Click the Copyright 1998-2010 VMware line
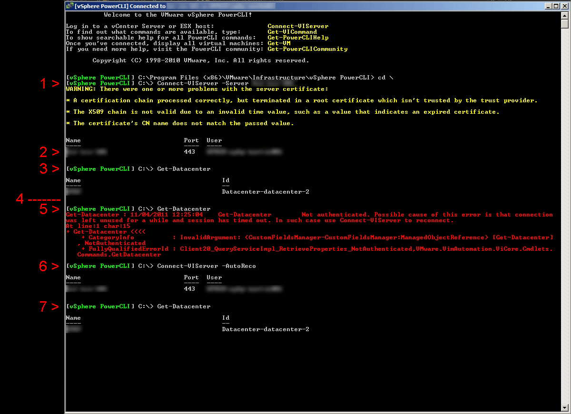The width and height of the screenshot is (571, 414). coord(201,60)
